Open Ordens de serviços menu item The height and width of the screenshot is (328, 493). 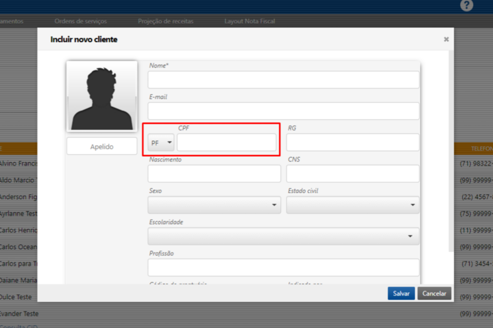[x=80, y=21]
